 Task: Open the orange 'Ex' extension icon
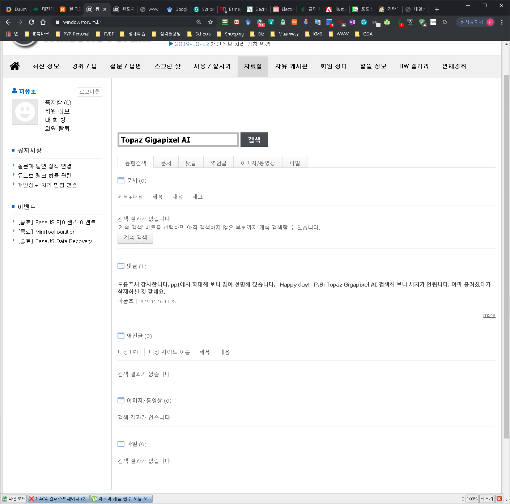pos(294,22)
